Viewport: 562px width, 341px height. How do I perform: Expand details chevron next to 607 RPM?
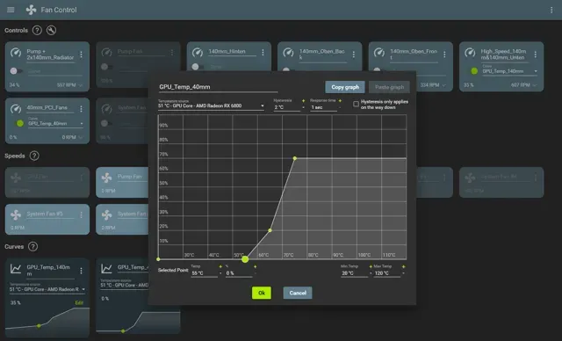coord(535,85)
